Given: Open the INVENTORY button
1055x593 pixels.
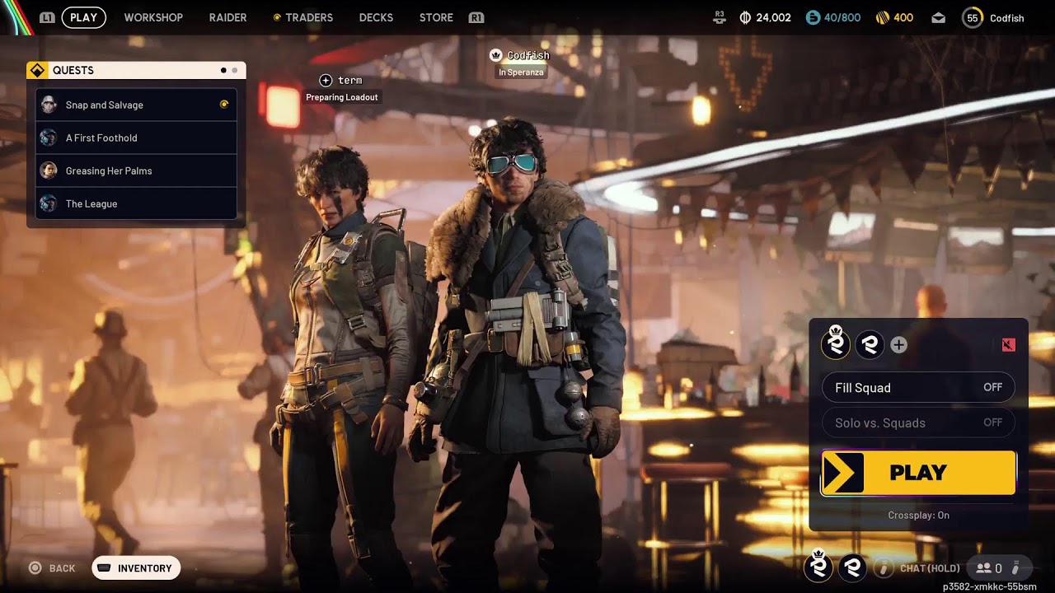Looking at the screenshot, I should pos(136,567).
